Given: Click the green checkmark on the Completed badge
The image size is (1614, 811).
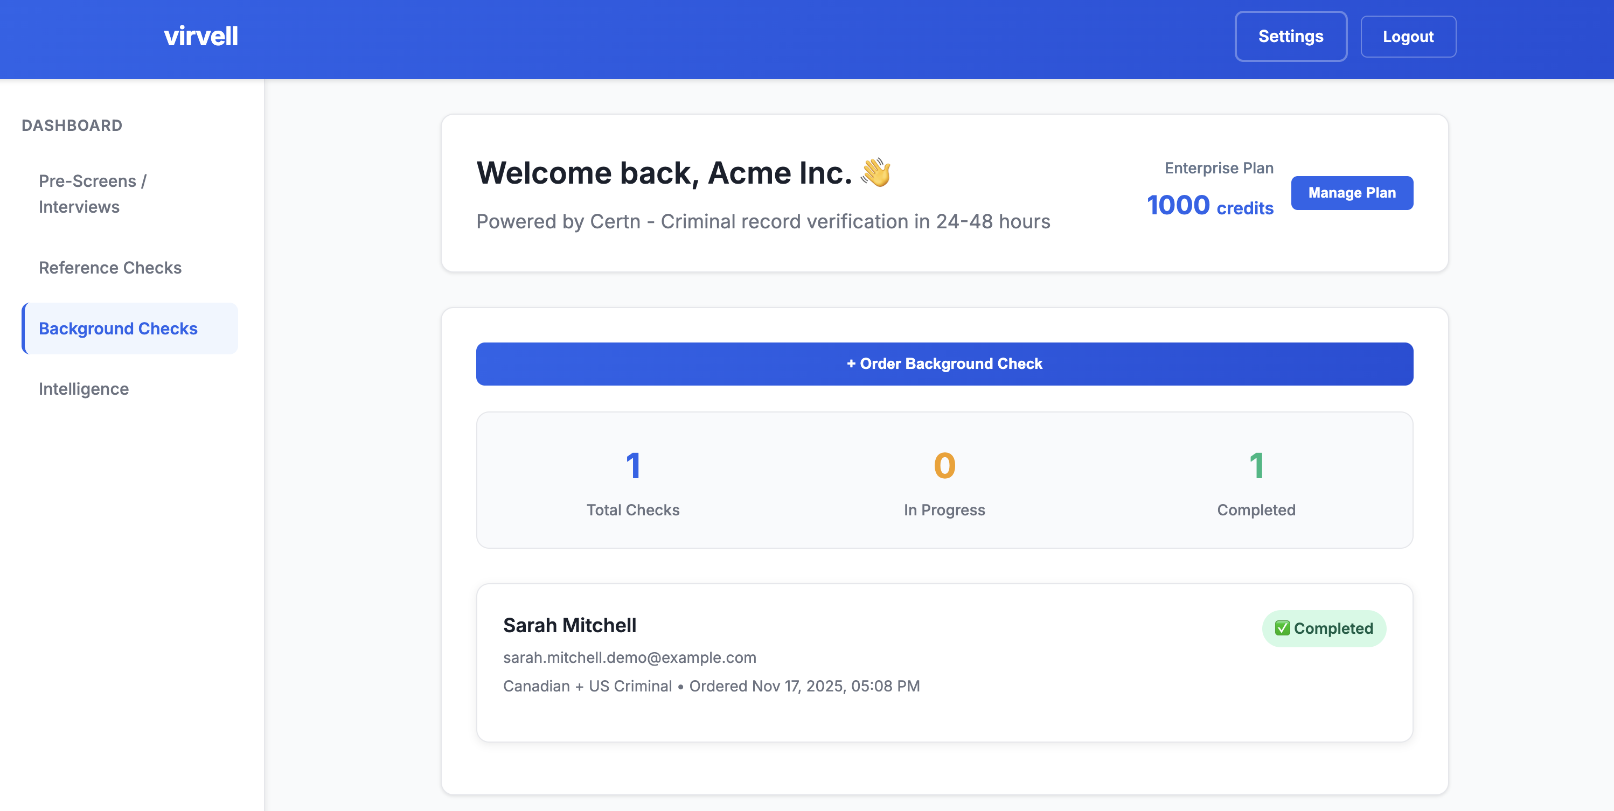Looking at the screenshot, I should [1283, 628].
